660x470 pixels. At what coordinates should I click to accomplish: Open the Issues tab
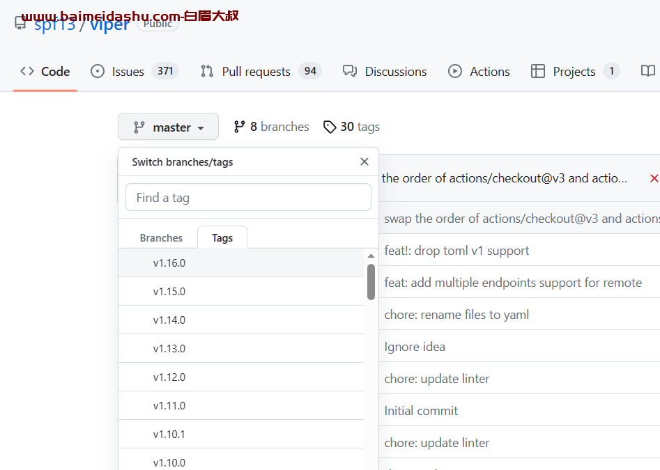click(x=135, y=72)
